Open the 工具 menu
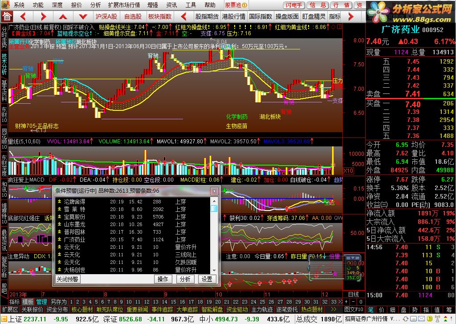This screenshot has width=456, height=324. pyautogui.click(x=191, y=5)
